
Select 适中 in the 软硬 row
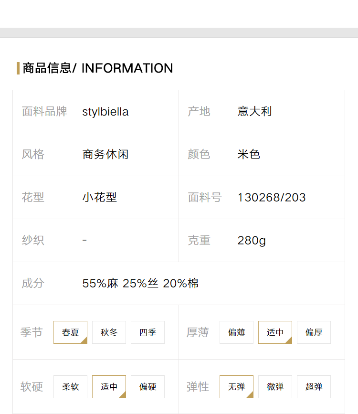tap(109, 386)
